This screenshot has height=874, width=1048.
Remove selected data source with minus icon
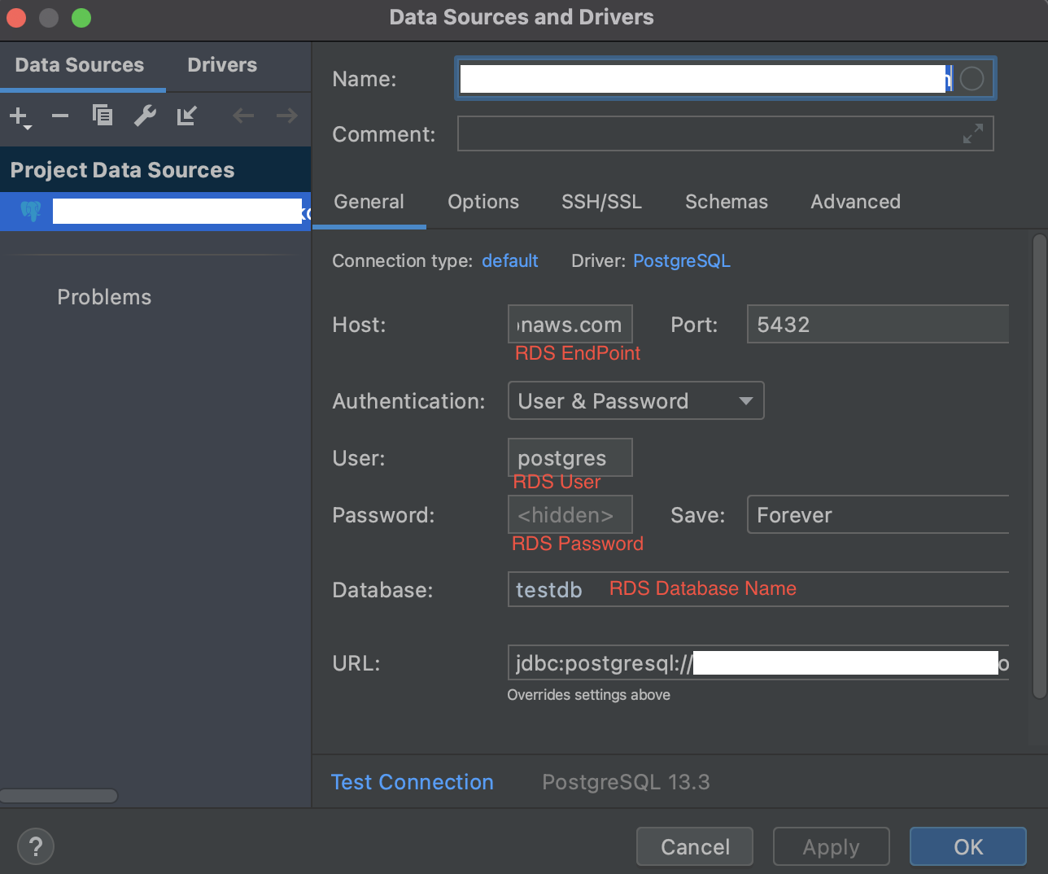click(x=60, y=116)
